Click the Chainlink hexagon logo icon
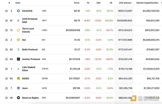The height and width of the screenshot is (104, 162). 18,11
